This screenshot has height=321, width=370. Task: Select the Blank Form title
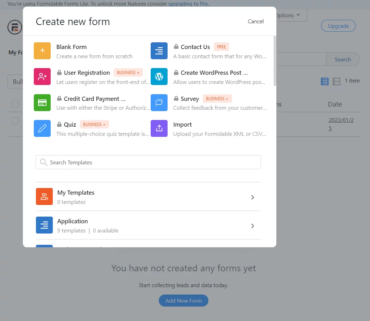71,47
